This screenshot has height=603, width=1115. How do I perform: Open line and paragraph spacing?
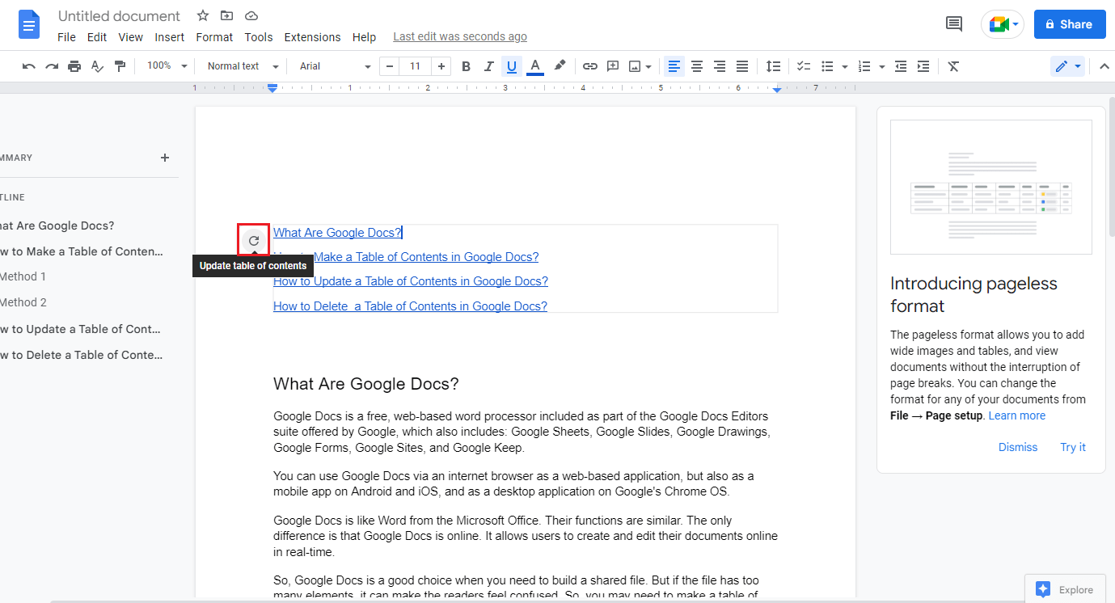point(774,66)
